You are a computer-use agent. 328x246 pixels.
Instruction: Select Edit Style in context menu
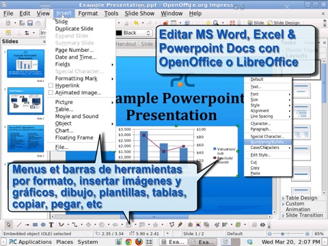(x=260, y=155)
